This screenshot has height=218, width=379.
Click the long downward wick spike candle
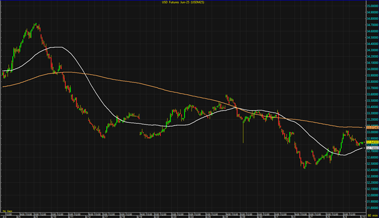[x=243, y=131]
